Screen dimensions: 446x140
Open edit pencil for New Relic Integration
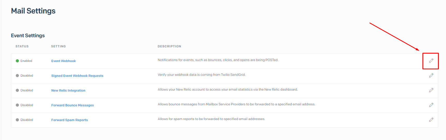(x=431, y=90)
